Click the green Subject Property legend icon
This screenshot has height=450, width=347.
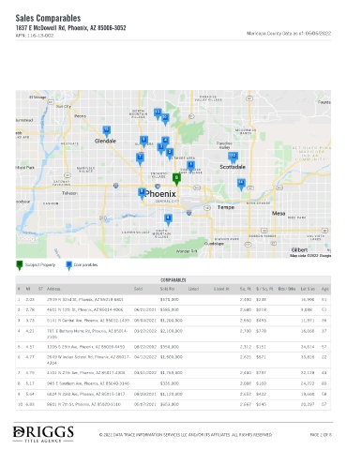click(20, 265)
